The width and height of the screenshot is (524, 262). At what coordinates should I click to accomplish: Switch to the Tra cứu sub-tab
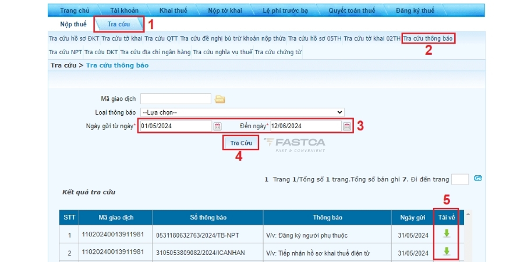[x=119, y=24]
